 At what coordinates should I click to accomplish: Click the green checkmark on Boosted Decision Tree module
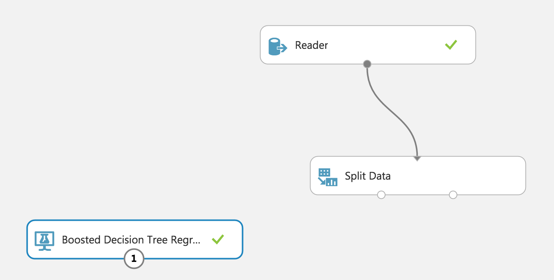click(x=218, y=240)
